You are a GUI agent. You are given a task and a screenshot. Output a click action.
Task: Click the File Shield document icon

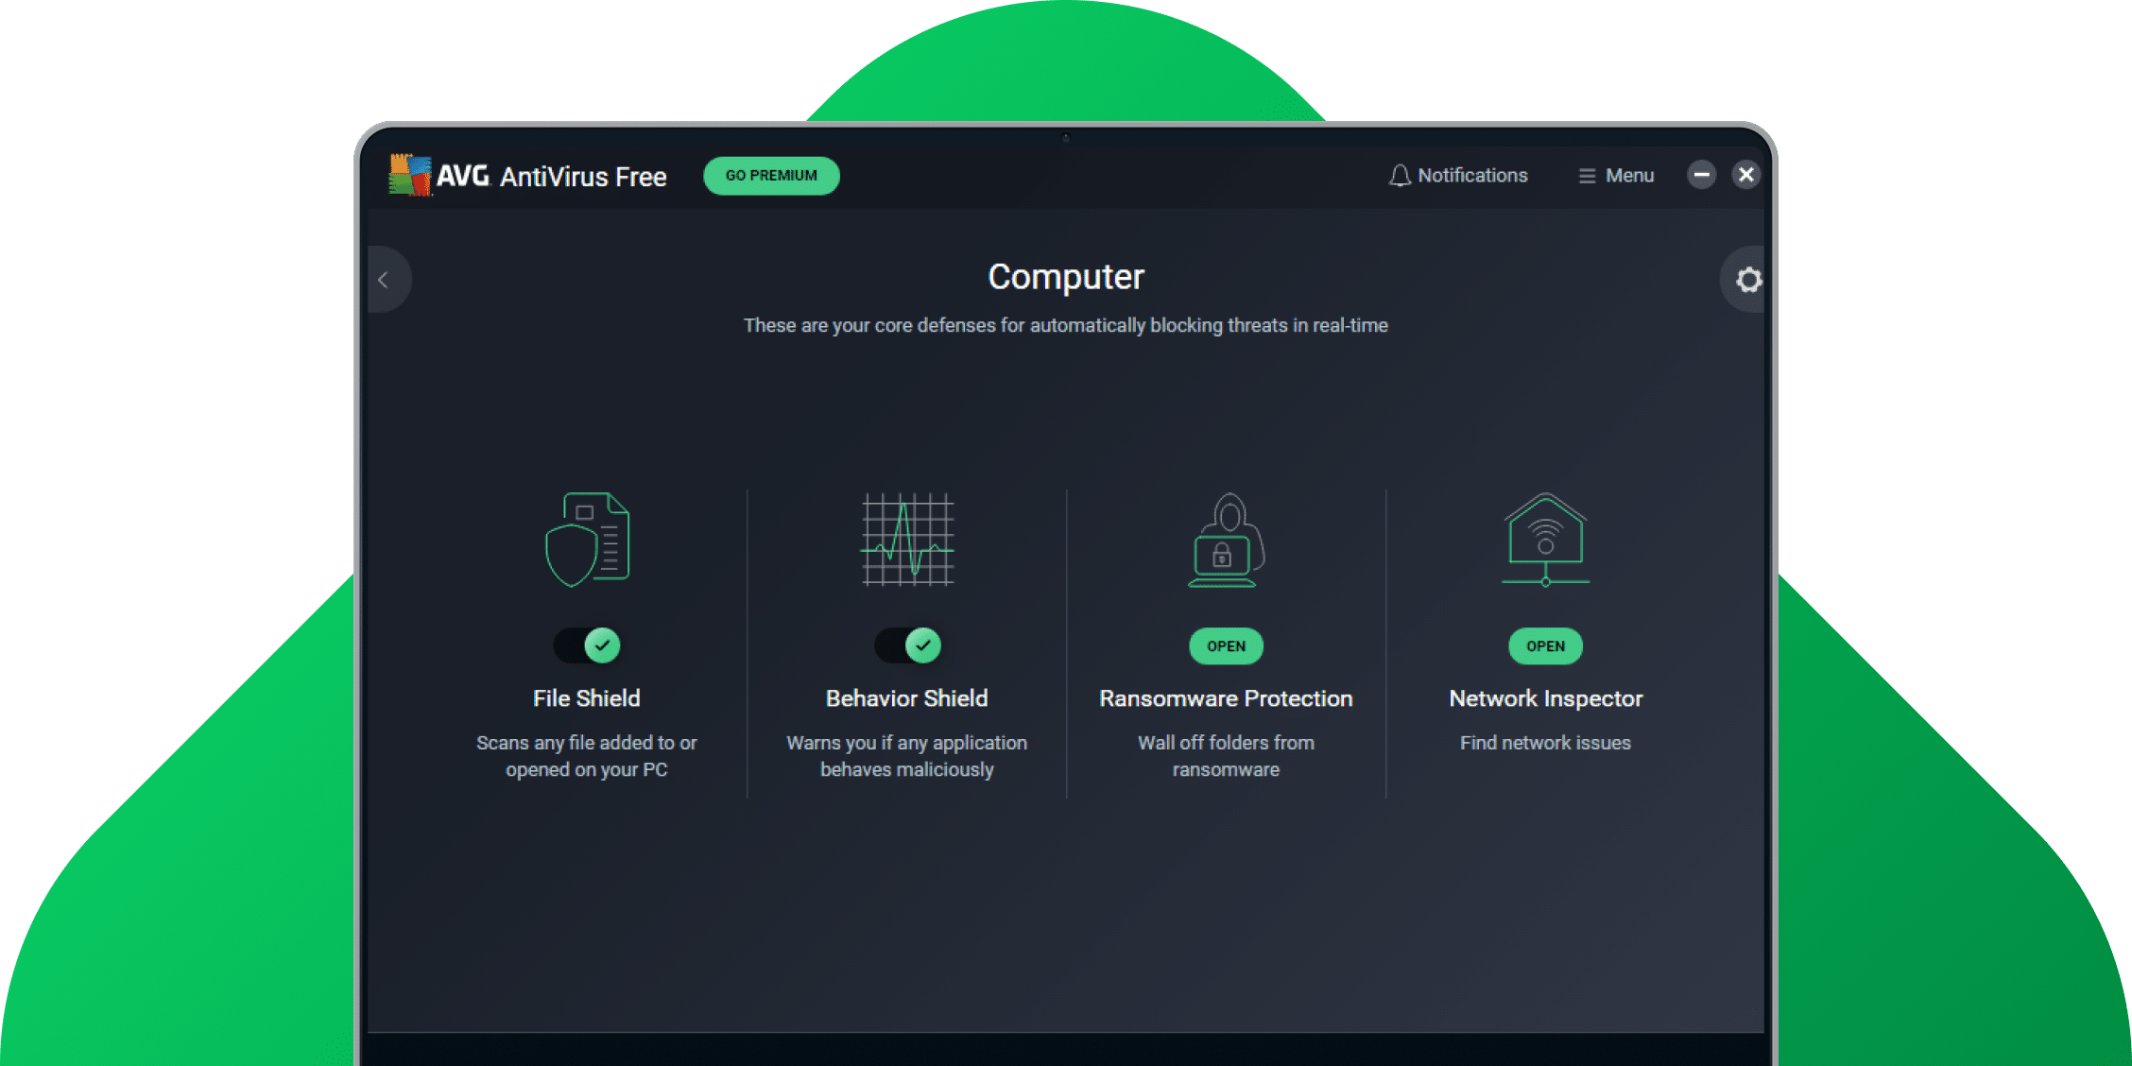(x=587, y=540)
